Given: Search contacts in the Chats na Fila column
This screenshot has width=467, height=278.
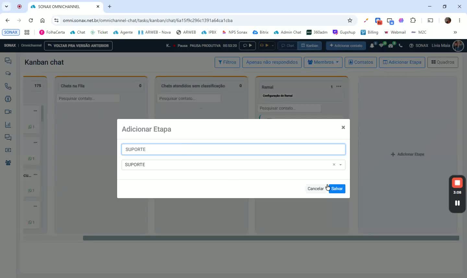Looking at the screenshot, I should [88, 98].
